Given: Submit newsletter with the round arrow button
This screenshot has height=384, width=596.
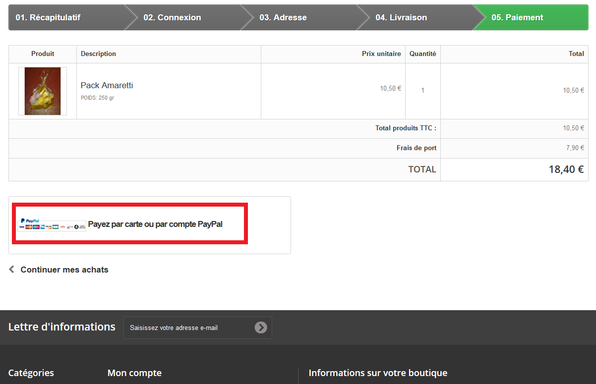Looking at the screenshot, I should 261,328.
